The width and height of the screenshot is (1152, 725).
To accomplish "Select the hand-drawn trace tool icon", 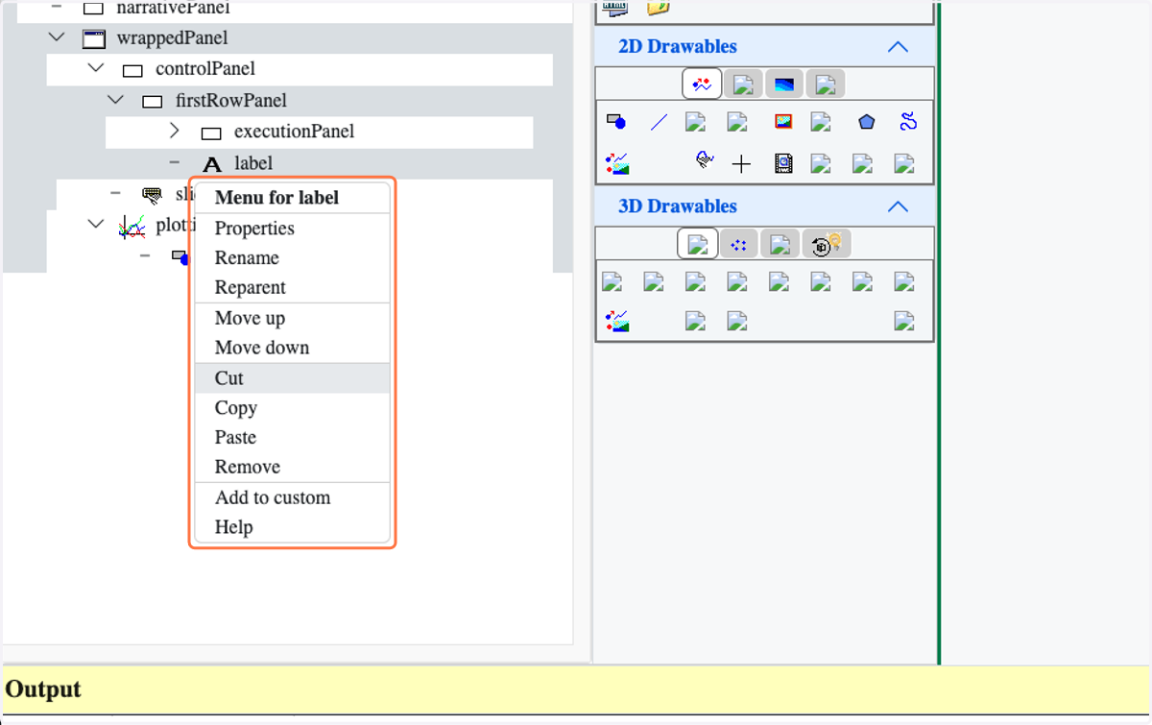I will [705, 161].
